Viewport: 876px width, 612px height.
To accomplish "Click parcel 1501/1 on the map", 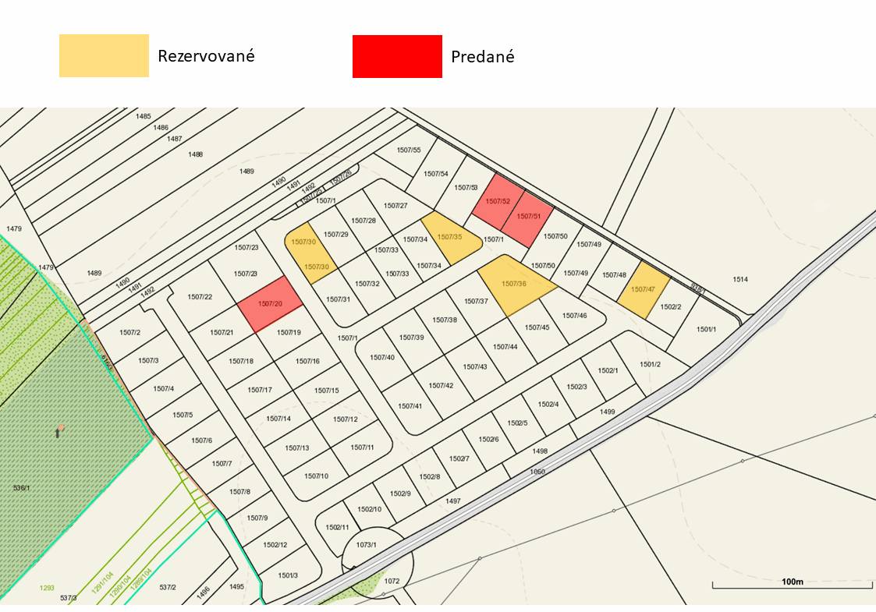I will (x=705, y=330).
